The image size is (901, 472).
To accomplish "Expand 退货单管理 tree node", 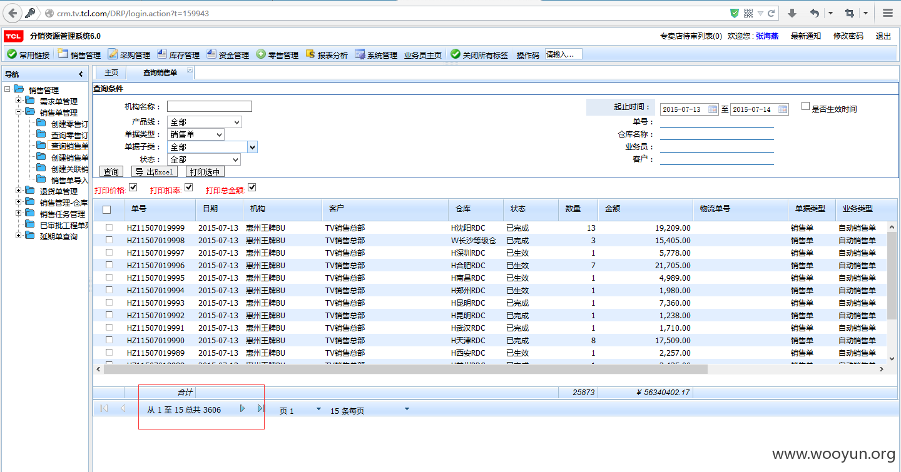I will [x=19, y=191].
